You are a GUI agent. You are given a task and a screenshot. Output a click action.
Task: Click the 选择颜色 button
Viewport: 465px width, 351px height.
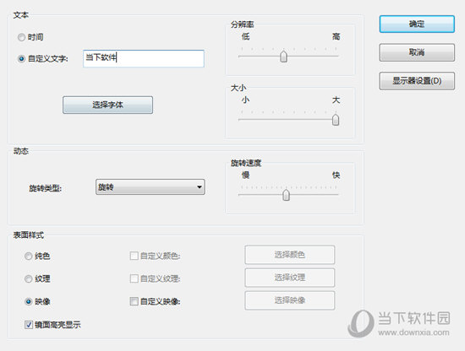pos(290,255)
